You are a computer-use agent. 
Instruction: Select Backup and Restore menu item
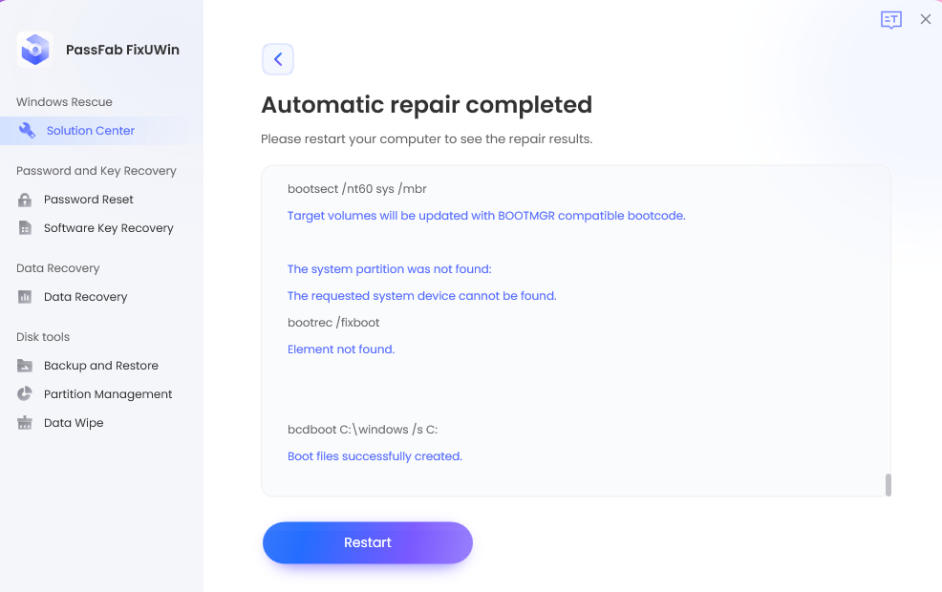point(101,366)
